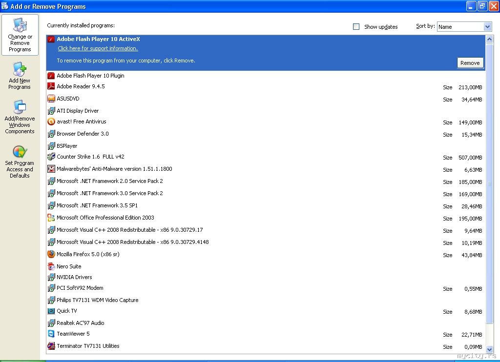
Task: Click the Counter Strike 1.6 icon
Action: (x=51, y=157)
